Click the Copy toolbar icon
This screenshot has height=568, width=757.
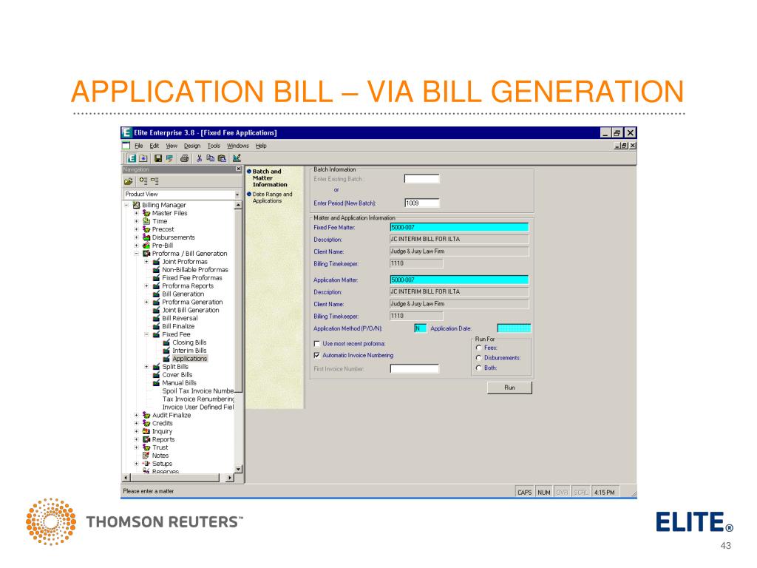coord(211,158)
